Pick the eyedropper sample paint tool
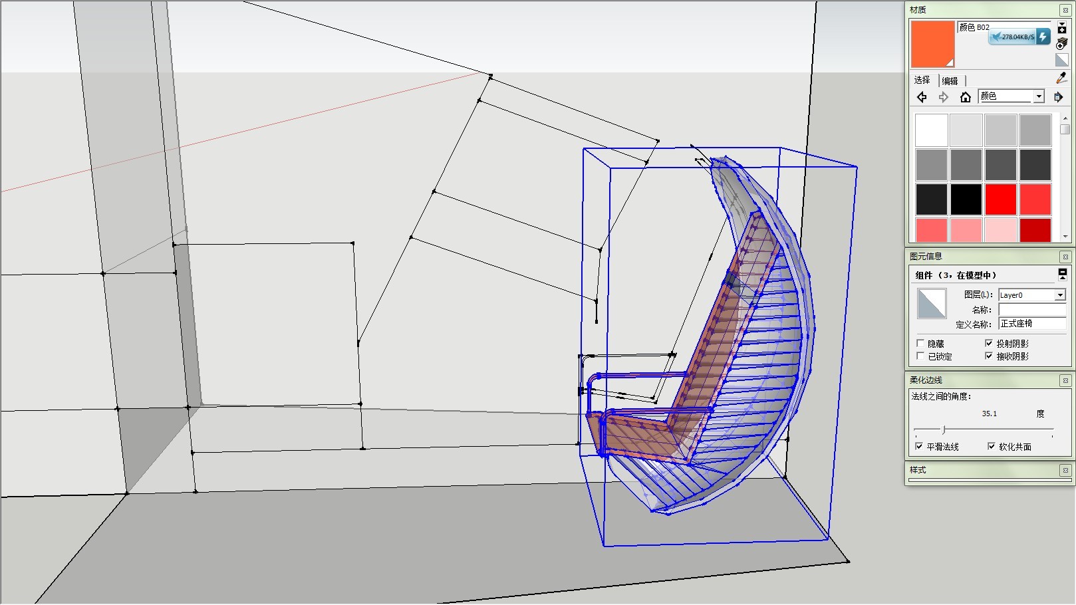 [1061, 78]
